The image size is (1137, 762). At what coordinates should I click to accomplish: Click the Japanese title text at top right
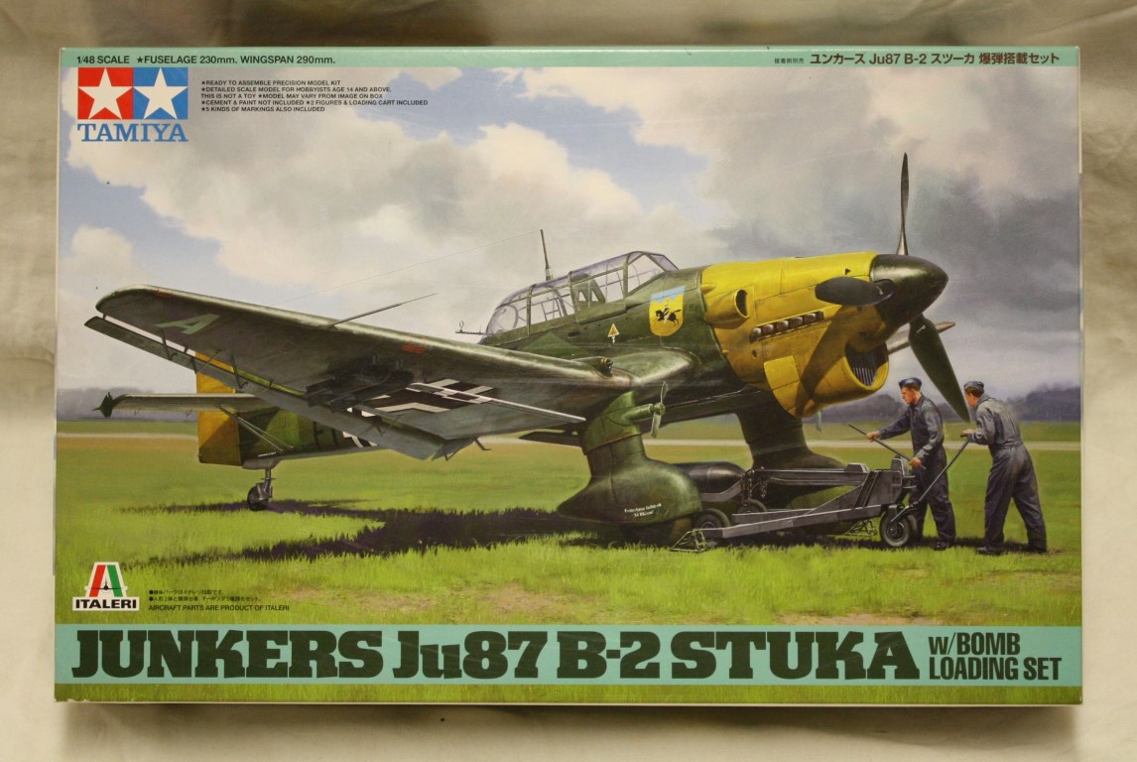(934, 60)
